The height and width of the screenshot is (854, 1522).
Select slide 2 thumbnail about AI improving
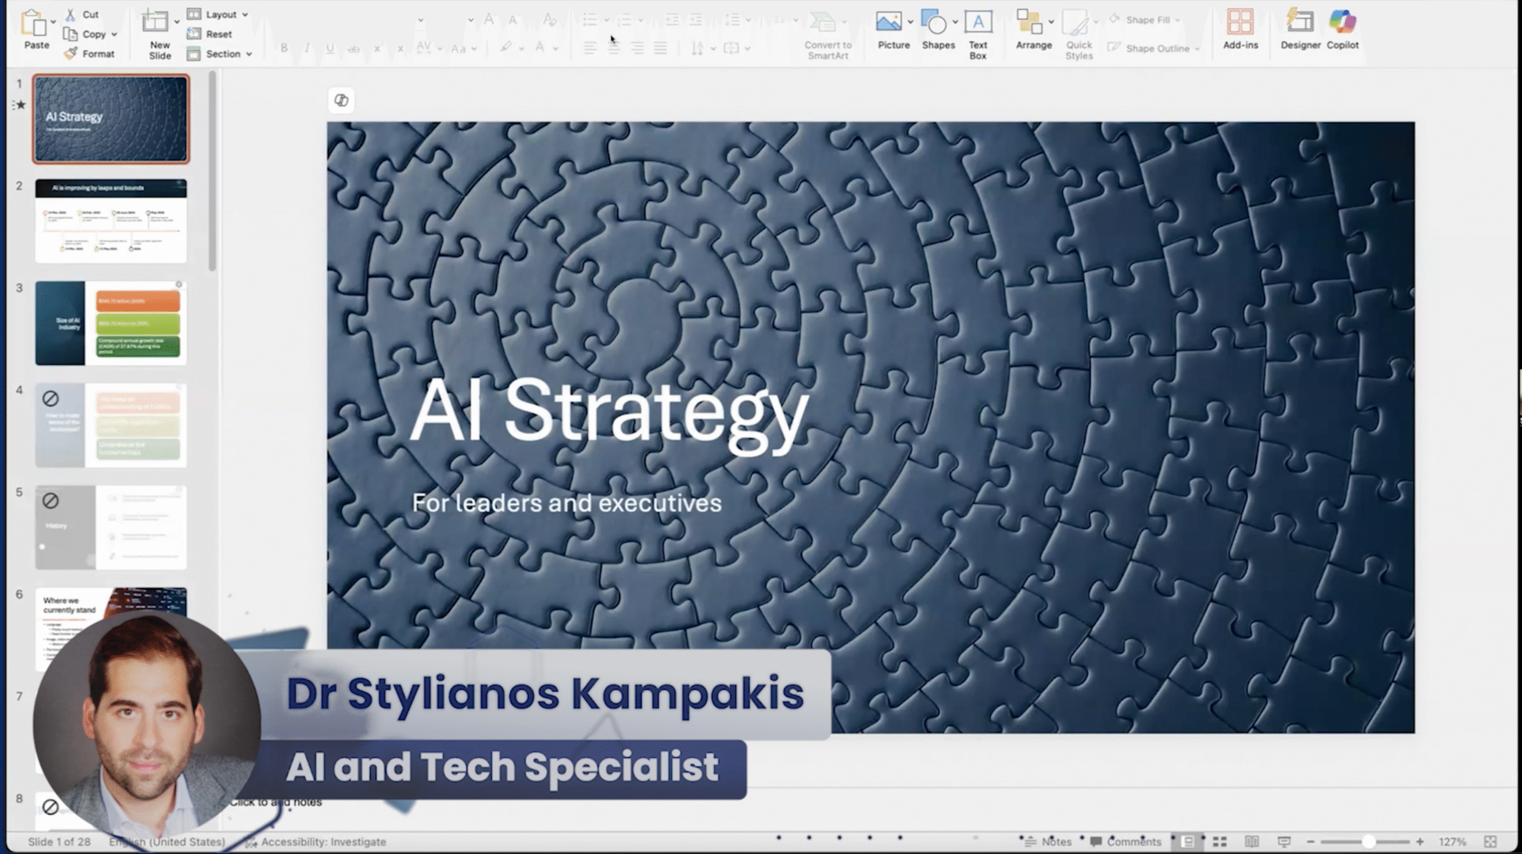tap(111, 220)
